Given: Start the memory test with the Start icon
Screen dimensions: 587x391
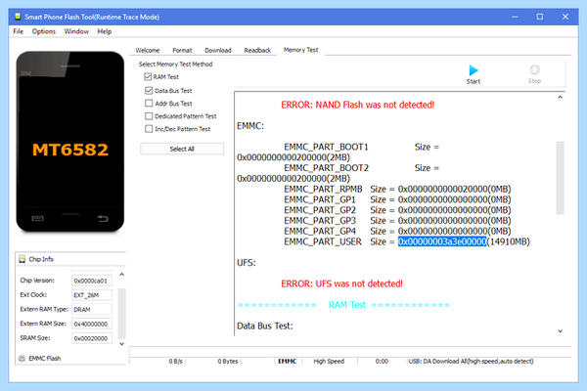Looking at the screenshot, I should pos(474,73).
